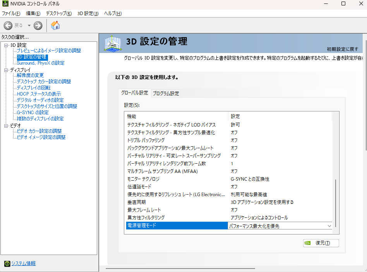The height and width of the screenshot is (272, 367).
Task: Open the ファイル menu
Action: tap(11, 13)
